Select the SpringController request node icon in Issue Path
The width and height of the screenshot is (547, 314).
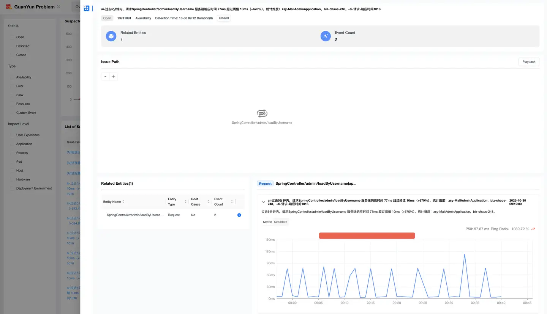point(262,113)
